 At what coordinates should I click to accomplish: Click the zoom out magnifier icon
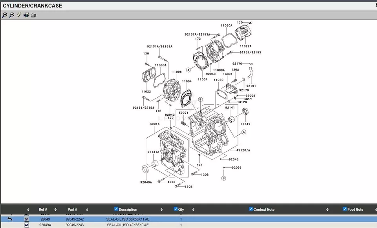(x=12, y=15)
